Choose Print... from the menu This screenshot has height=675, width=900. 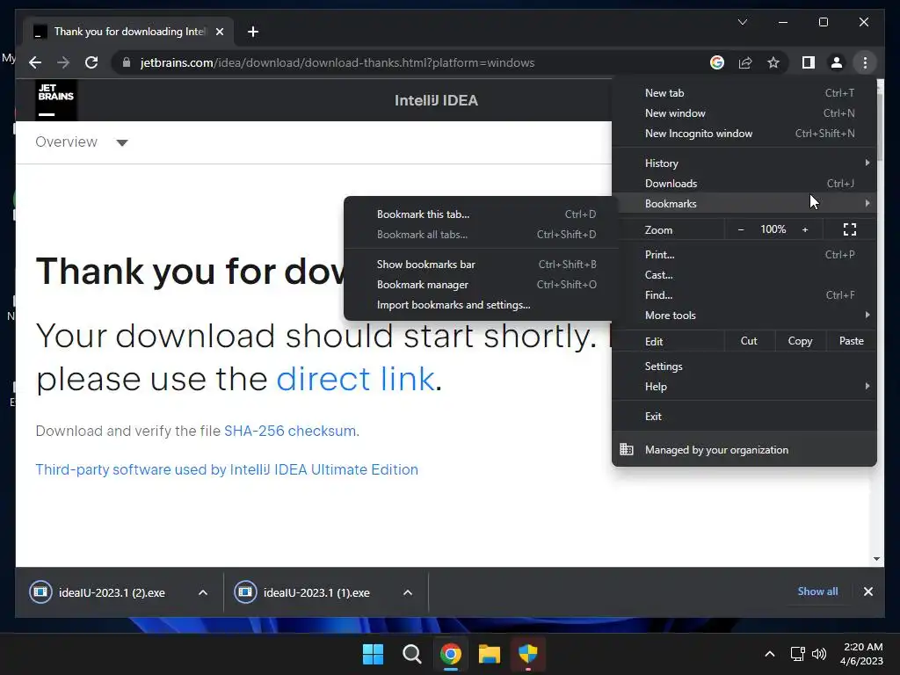744,254
